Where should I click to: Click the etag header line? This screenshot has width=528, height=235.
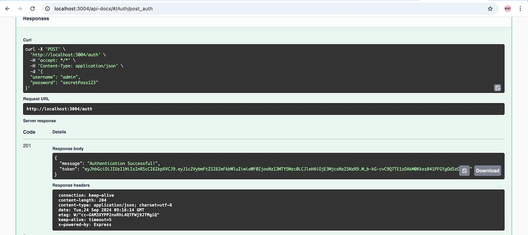pos(109,215)
